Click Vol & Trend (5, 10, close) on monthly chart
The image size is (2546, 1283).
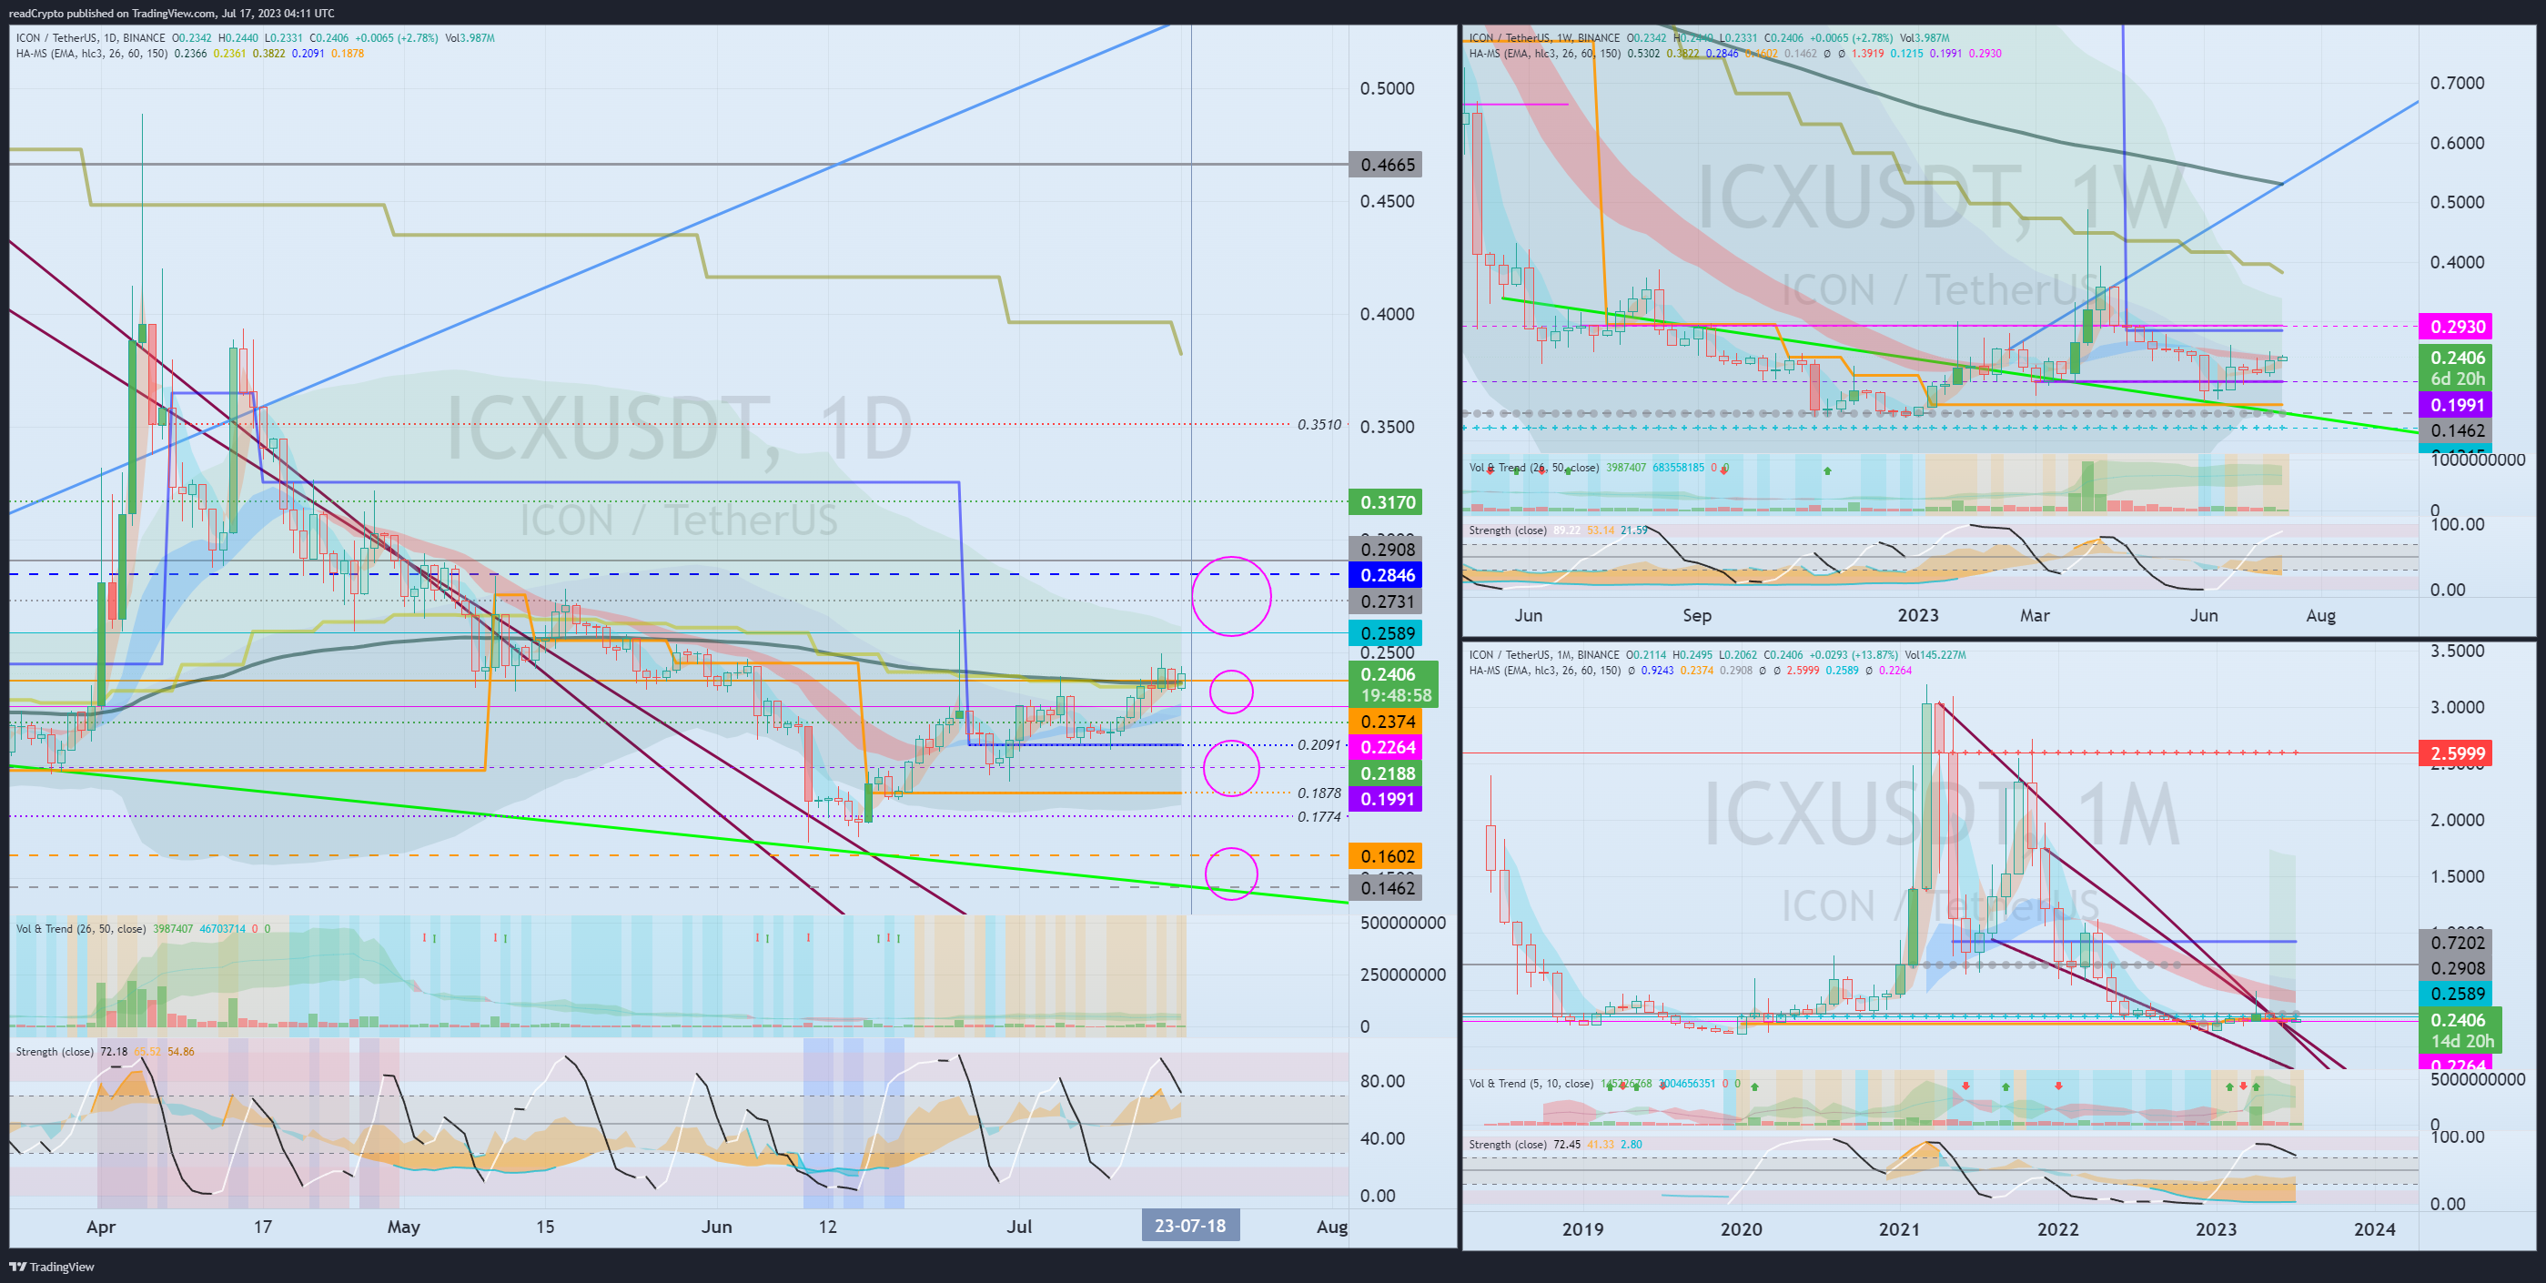pyautogui.click(x=1530, y=1084)
